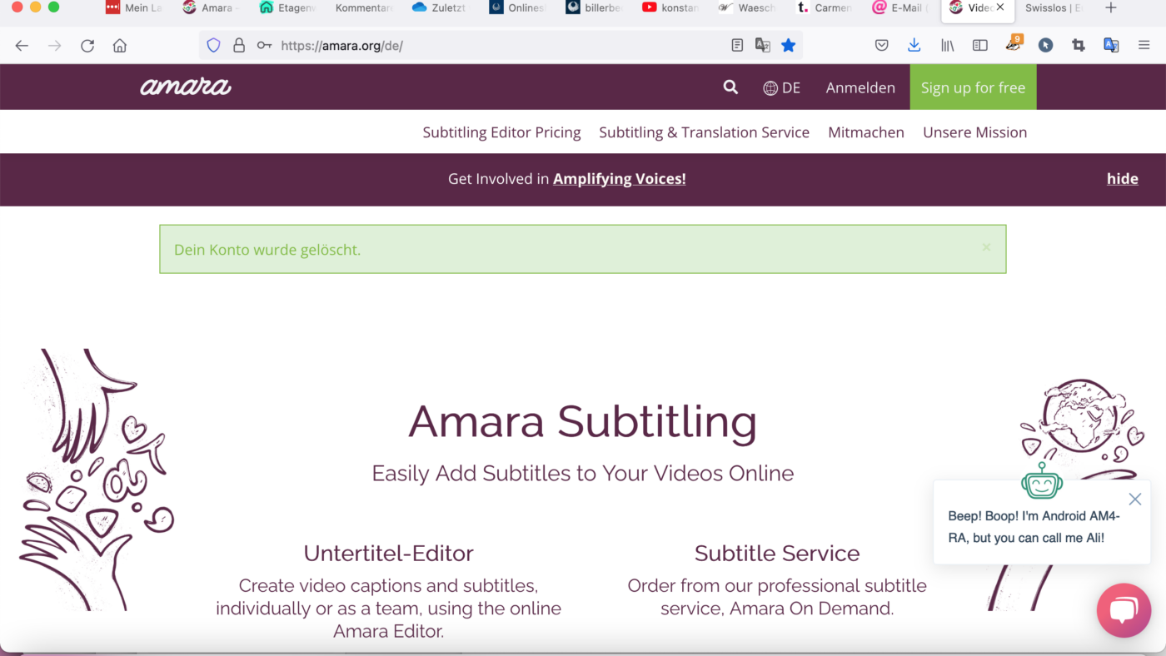The image size is (1166, 656).
Task: Close the active Video tab
Action: pos(1000,7)
